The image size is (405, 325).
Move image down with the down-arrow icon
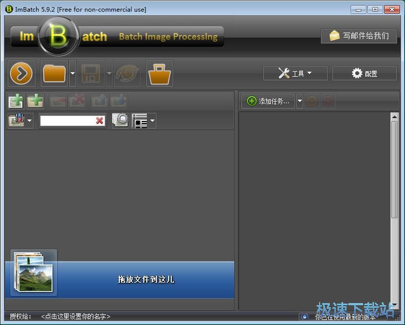point(118,101)
